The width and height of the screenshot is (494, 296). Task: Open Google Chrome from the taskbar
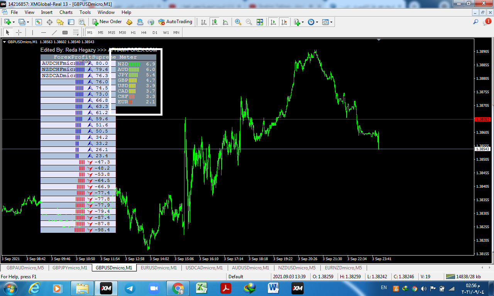178,288
